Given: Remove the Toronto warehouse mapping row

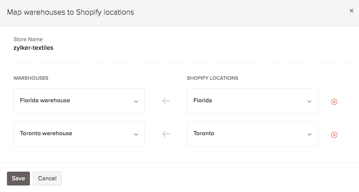Looking at the screenshot, I should tap(334, 135).
